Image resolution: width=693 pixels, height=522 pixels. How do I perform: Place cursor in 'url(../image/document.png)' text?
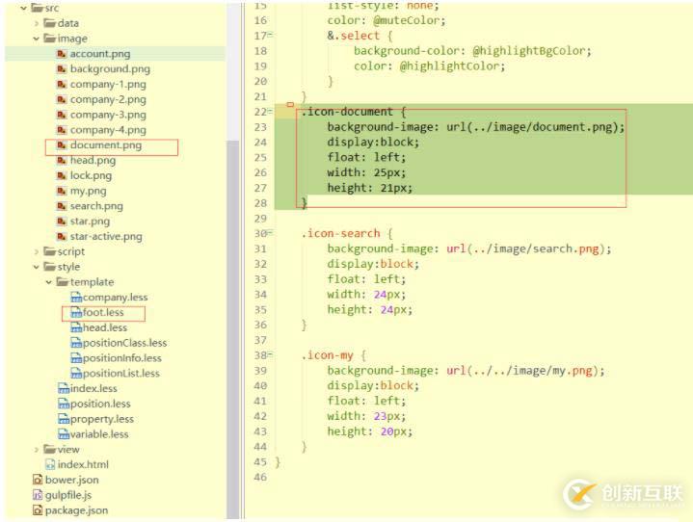[532, 127]
